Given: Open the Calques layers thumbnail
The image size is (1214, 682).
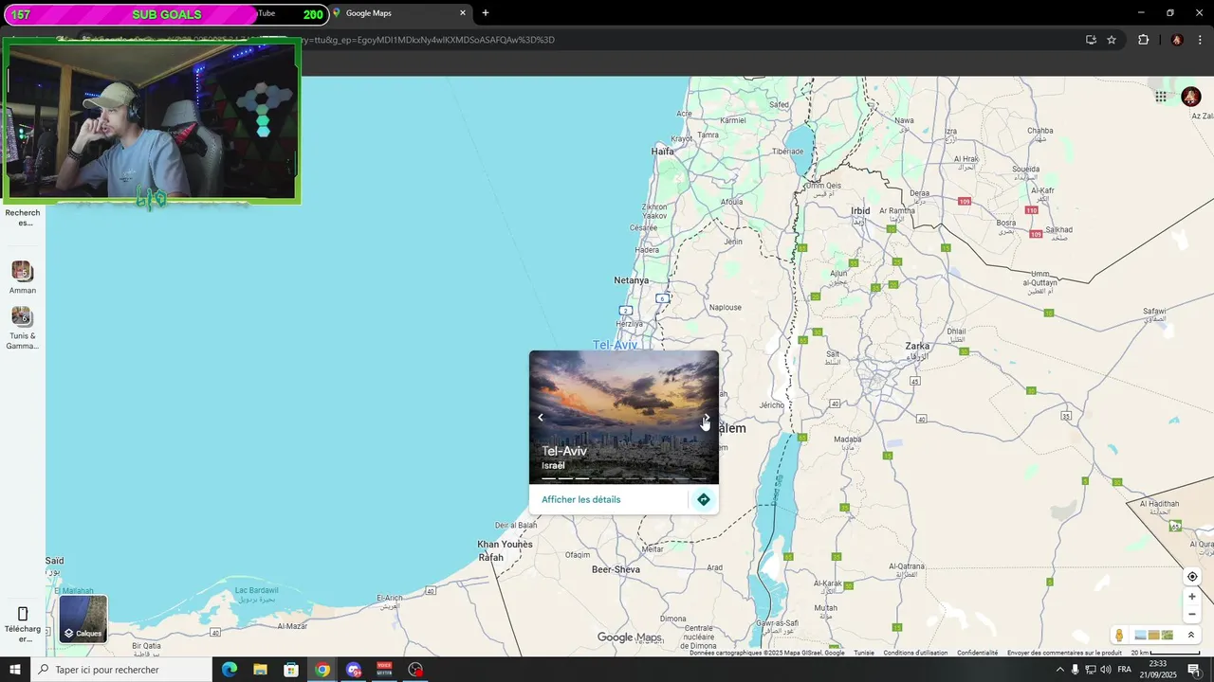Looking at the screenshot, I should click(x=83, y=619).
